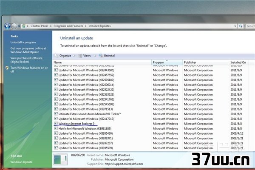Open the Views menu
255x170 pixels.
[87, 56]
